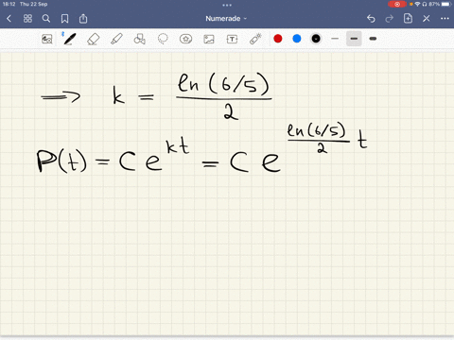The width and height of the screenshot is (454, 340).
Task: Choose the black pen color
Action: coord(316,39)
